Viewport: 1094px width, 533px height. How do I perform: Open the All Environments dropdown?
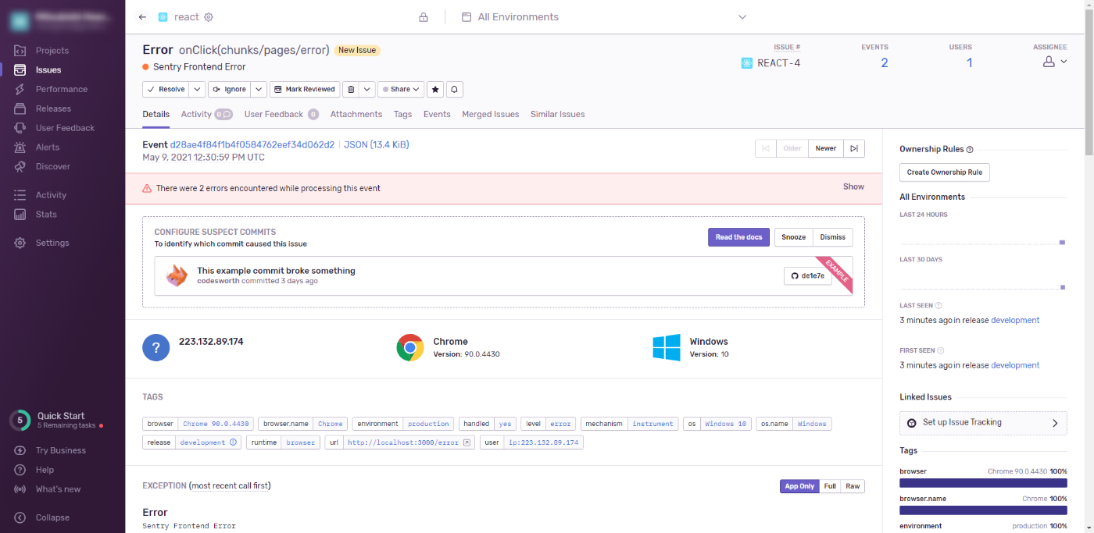coord(604,17)
